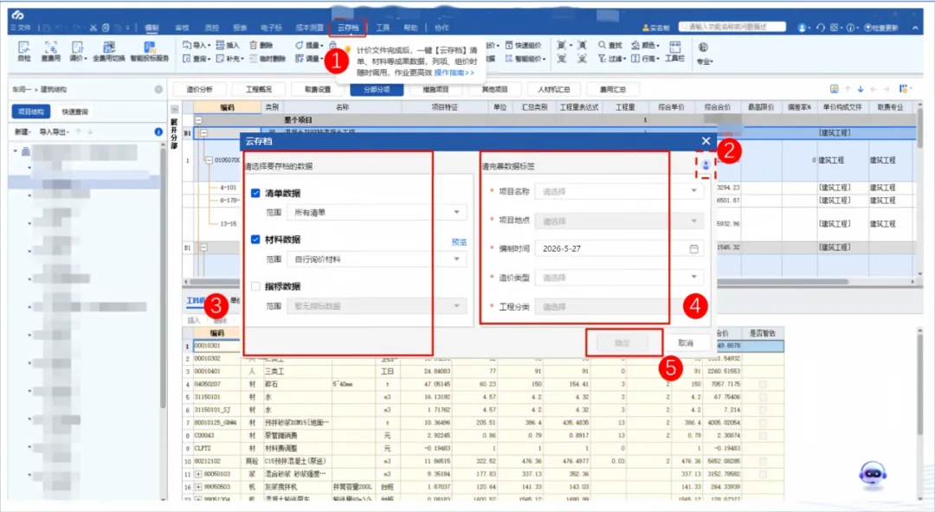
Task: Click the 自检 self-check toolbar icon
Action: tap(24, 51)
